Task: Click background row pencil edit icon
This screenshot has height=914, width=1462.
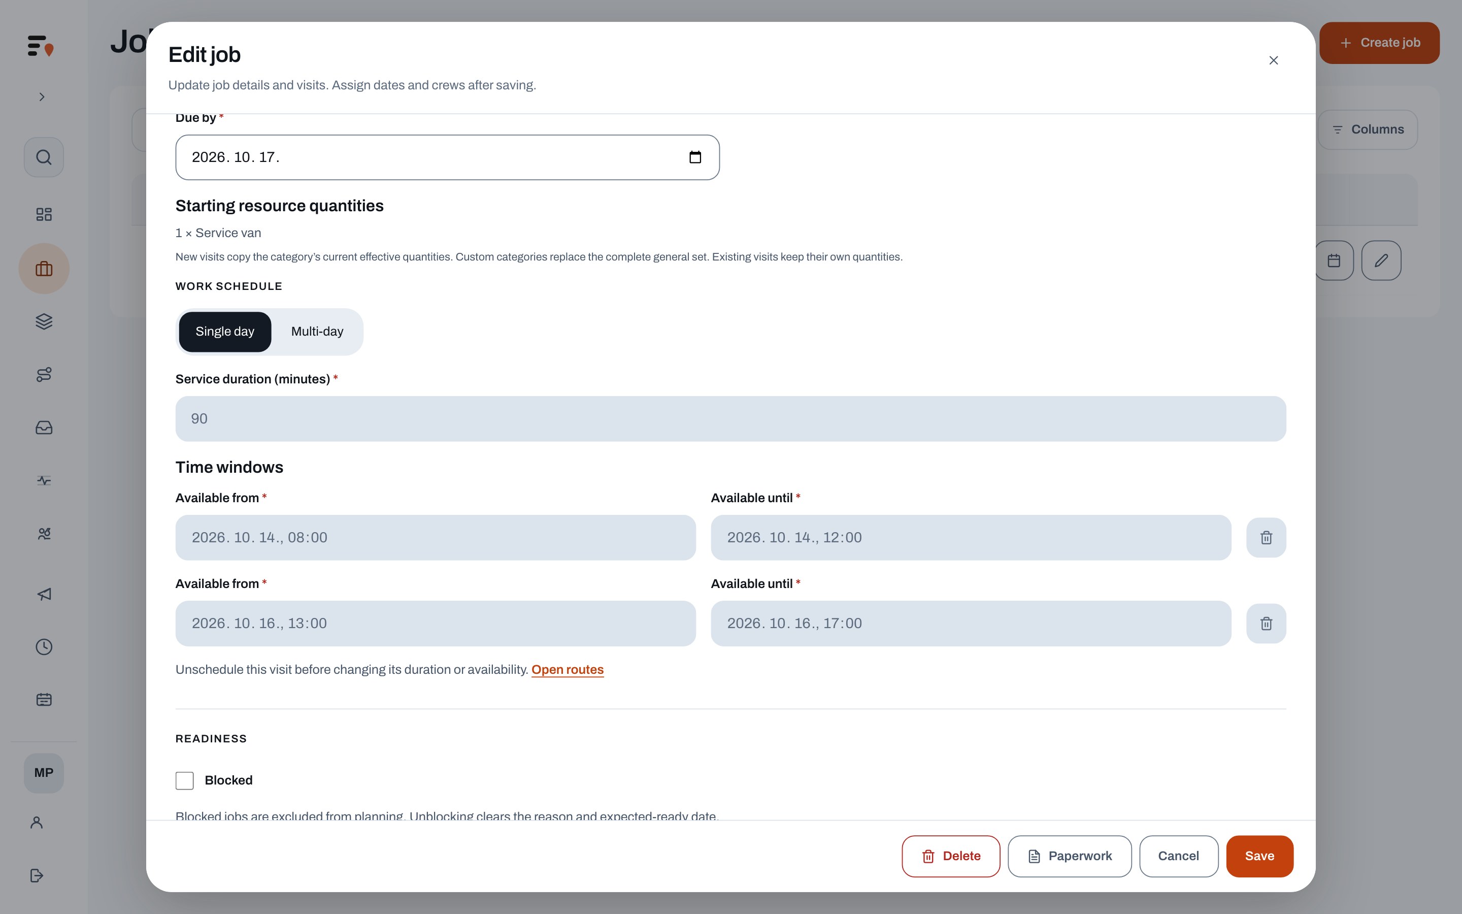Action: (x=1381, y=260)
